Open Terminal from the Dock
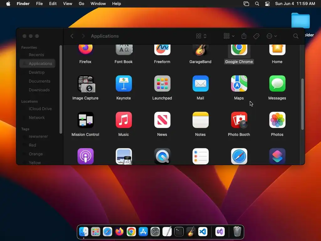This screenshot has width=321, height=241. (179, 232)
